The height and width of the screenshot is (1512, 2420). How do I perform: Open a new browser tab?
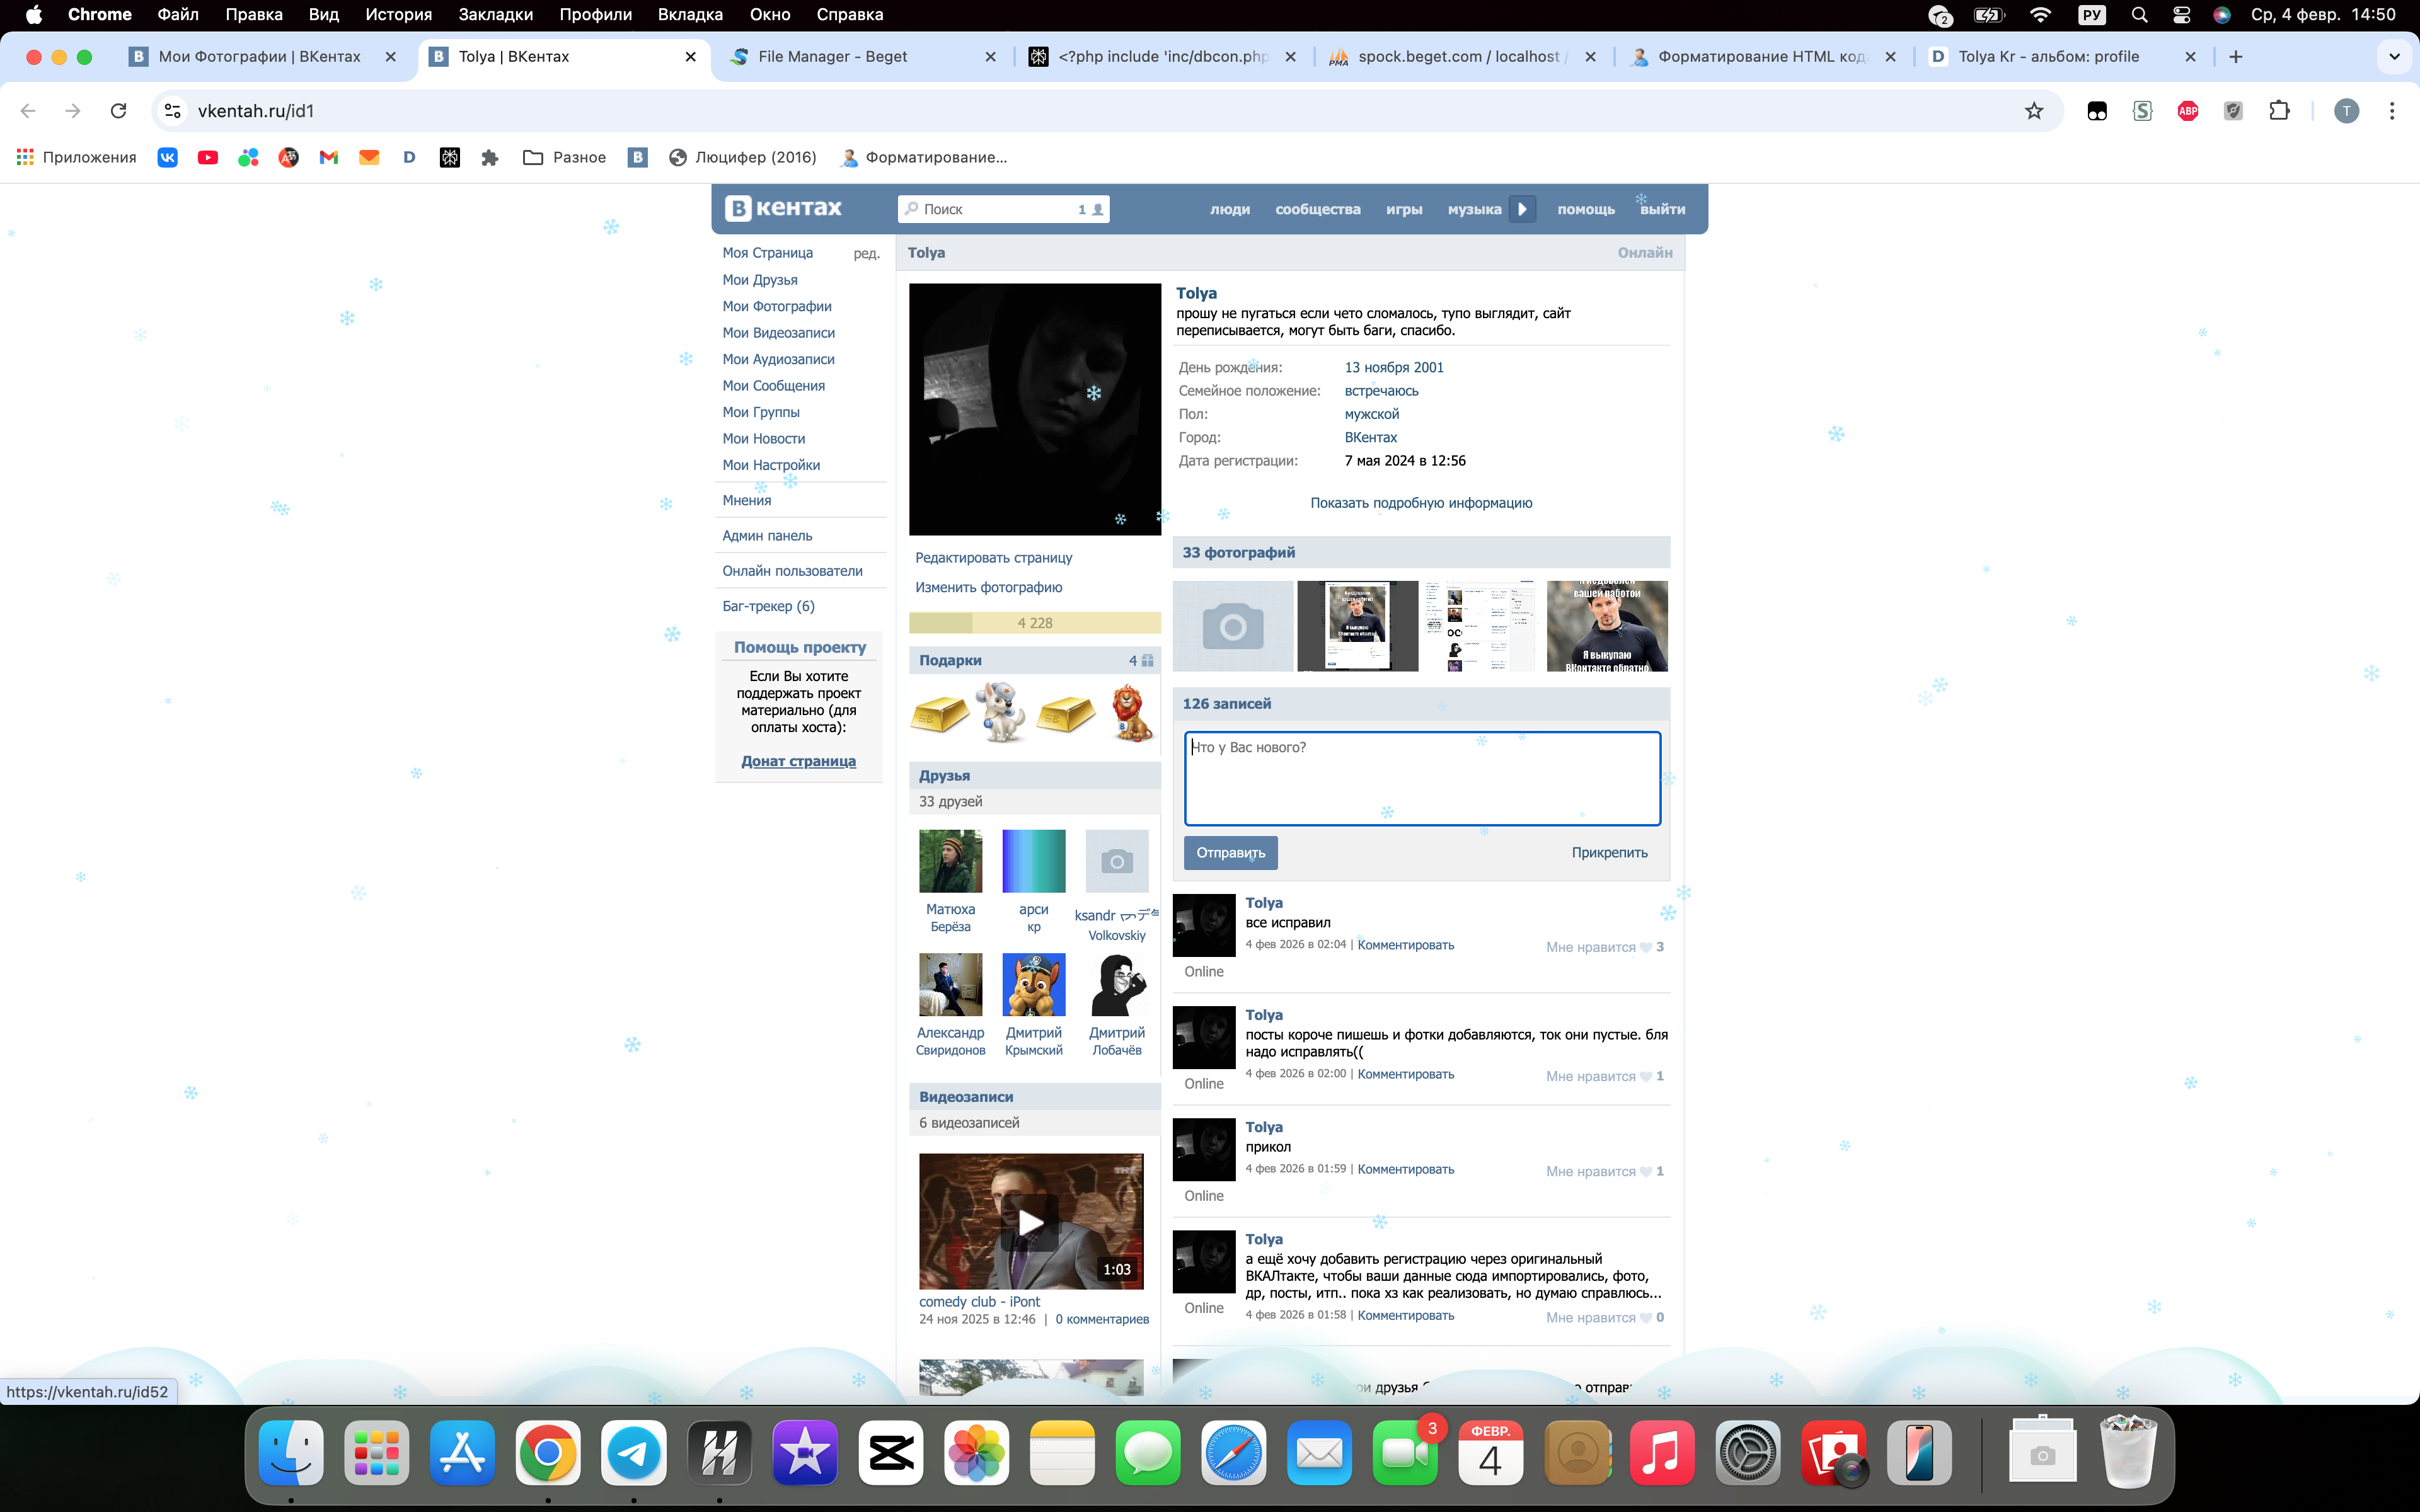(x=2236, y=57)
